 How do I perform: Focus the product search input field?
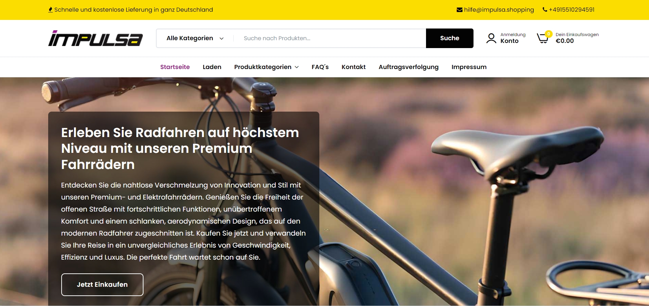(330, 38)
